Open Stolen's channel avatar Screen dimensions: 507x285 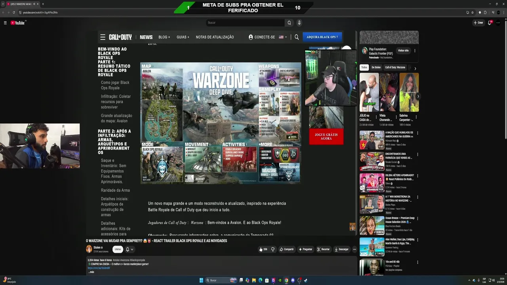89,249
